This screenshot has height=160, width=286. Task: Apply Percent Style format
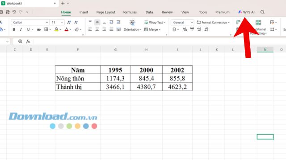(x=185, y=29)
